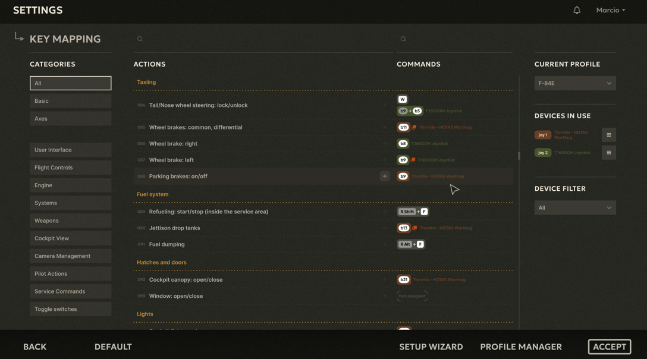Open the Marcio user account menu
The width and height of the screenshot is (647, 359).
point(610,10)
